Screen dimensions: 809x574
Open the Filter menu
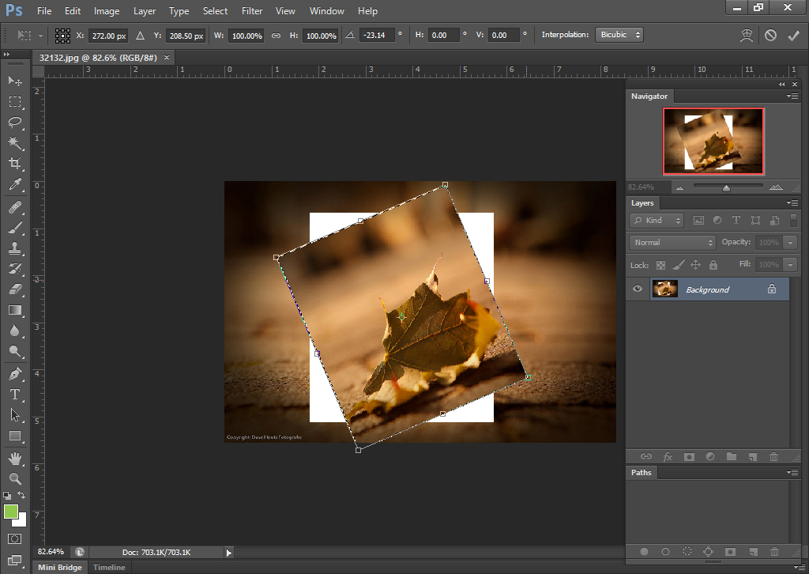click(252, 10)
